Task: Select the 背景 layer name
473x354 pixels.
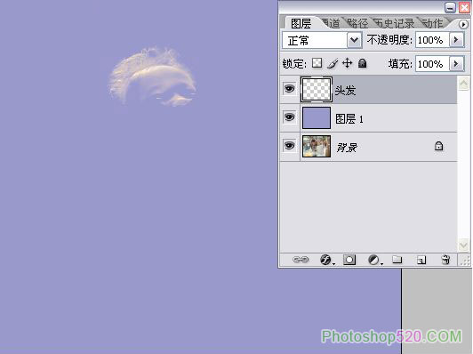Action: pyautogui.click(x=347, y=148)
